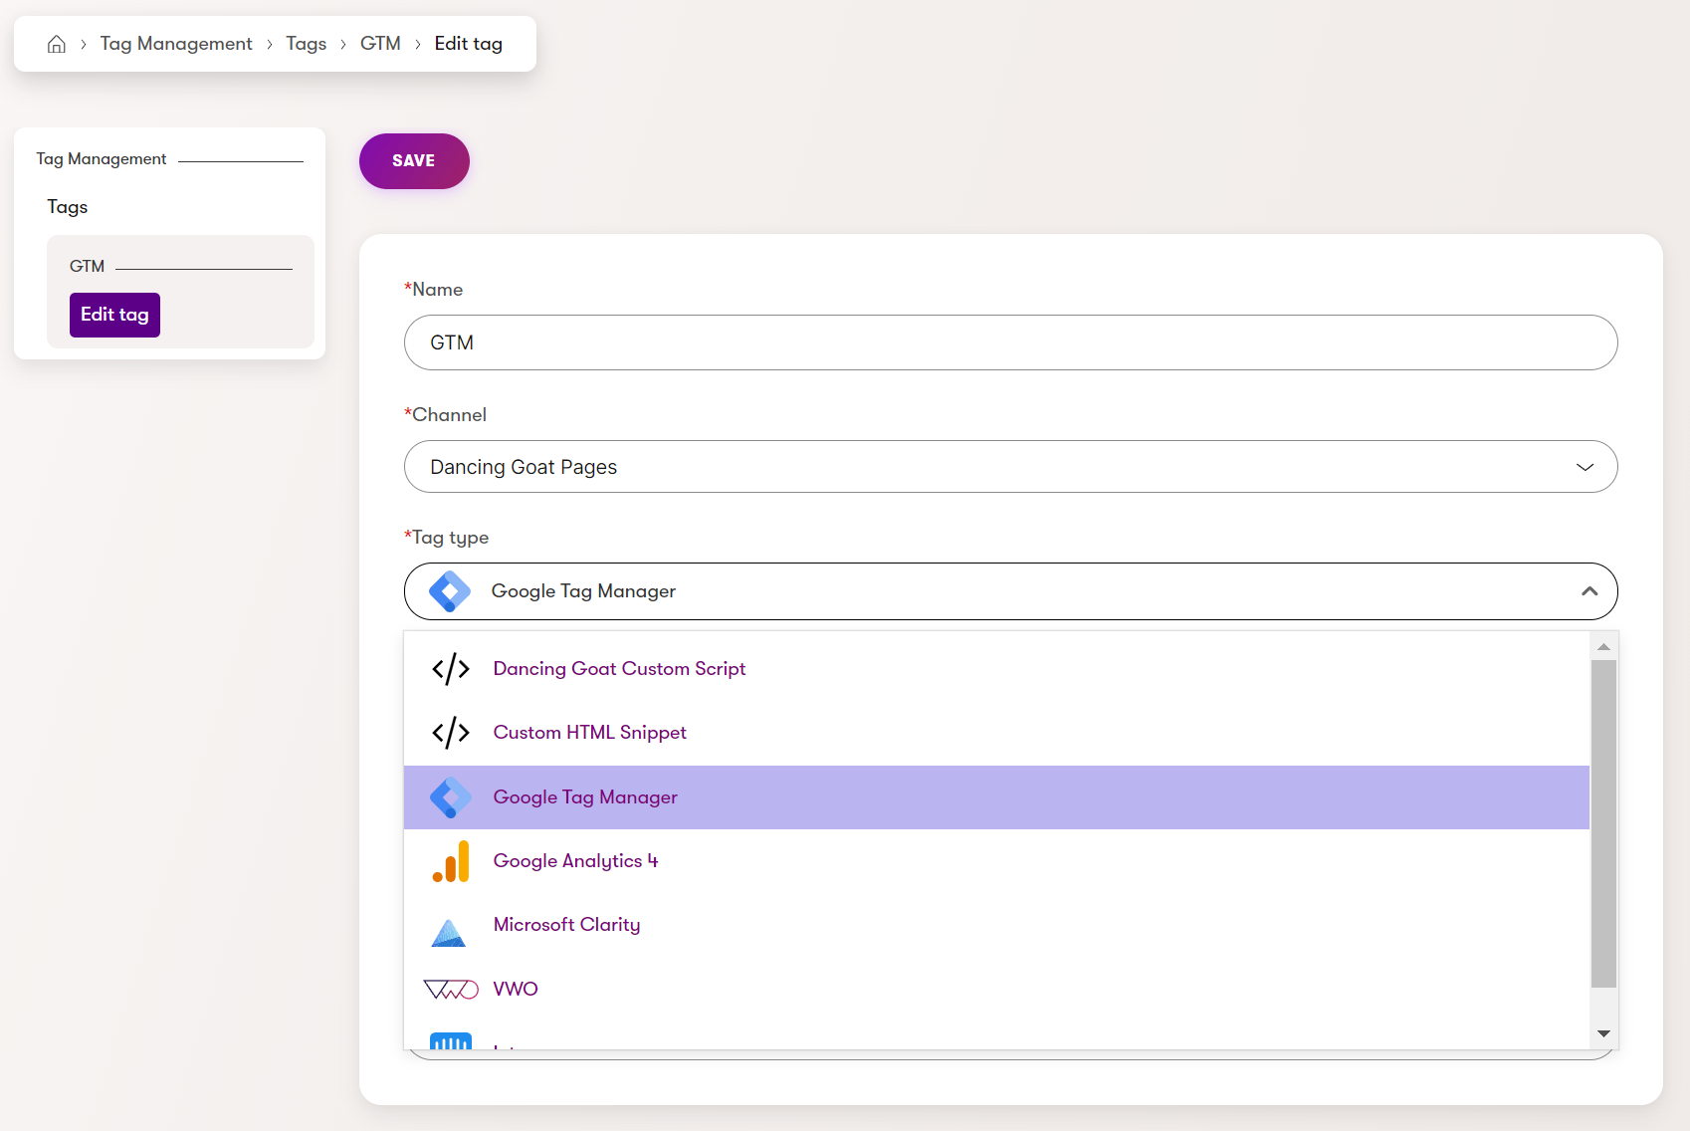The height and width of the screenshot is (1131, 1690).
Task: Choose VWO option
Action: (996, 989)
